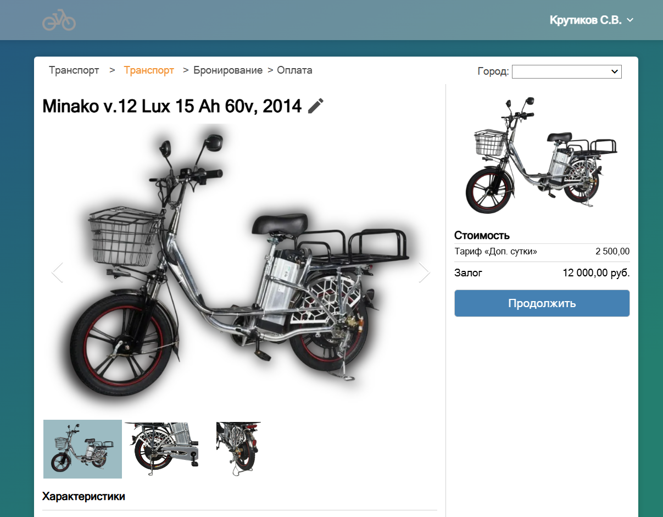
Task: Open the Оплата breadcrumb step
Action: [294, 70]
